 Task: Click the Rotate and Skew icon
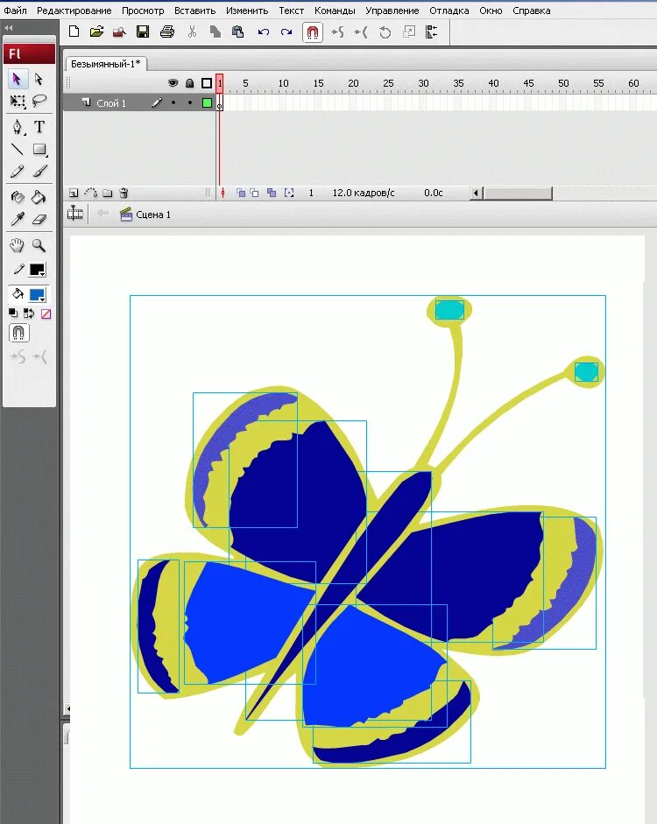[x=385, y=32]
